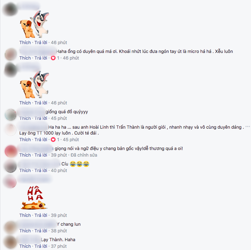251x250 pixels.
Task: Click the '39 phút' timestamp under HA HA sticker
Action: 59,215
